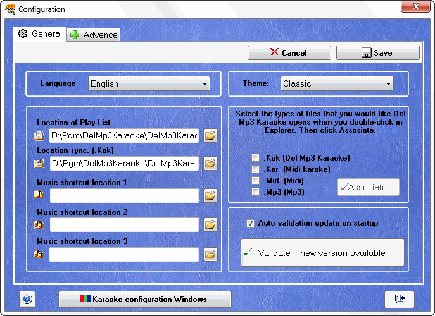
Task: Open the Theme dropdown showing Classic
Action: (x=337, y=83)
